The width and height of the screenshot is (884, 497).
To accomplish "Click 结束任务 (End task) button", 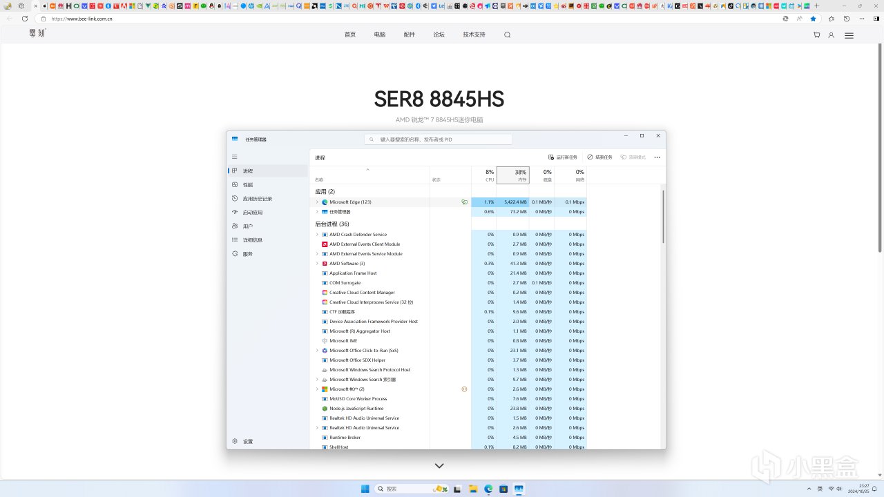I will tap(599, 157).
